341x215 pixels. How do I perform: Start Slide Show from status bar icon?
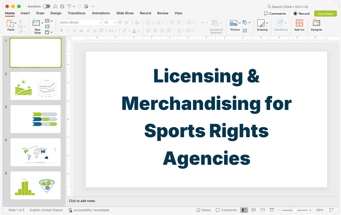pyautogui.click(x=272, y=210)
